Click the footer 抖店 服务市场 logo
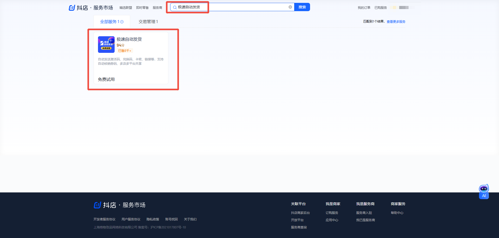Viewport: 499px width, 238px height. click(x=120, y=205)
